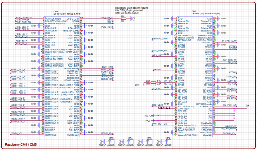The height and width of the screenshot is (150, 257).
Task: Click the GPIO21 net label
Action: (233, 46)
